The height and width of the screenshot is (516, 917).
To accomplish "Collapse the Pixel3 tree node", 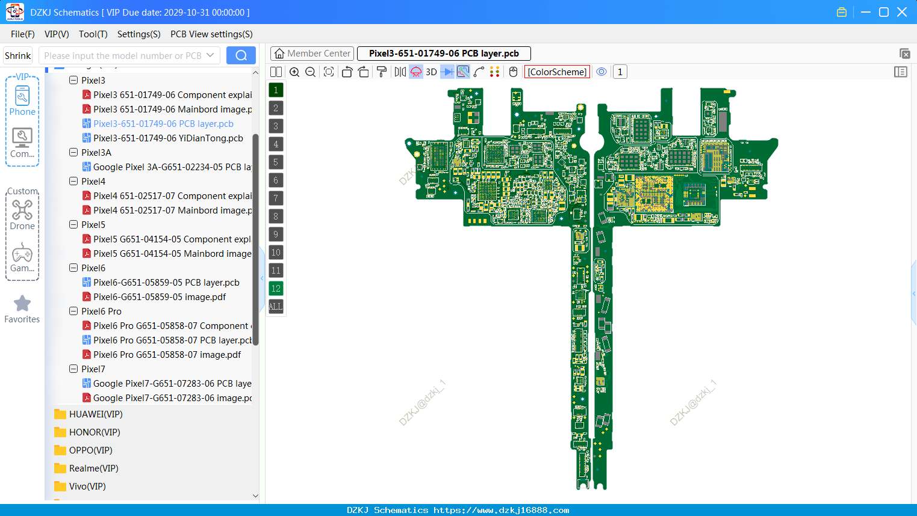I will [73, 80].
